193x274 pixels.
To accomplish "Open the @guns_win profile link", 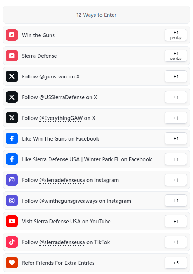I will (53, 77).
